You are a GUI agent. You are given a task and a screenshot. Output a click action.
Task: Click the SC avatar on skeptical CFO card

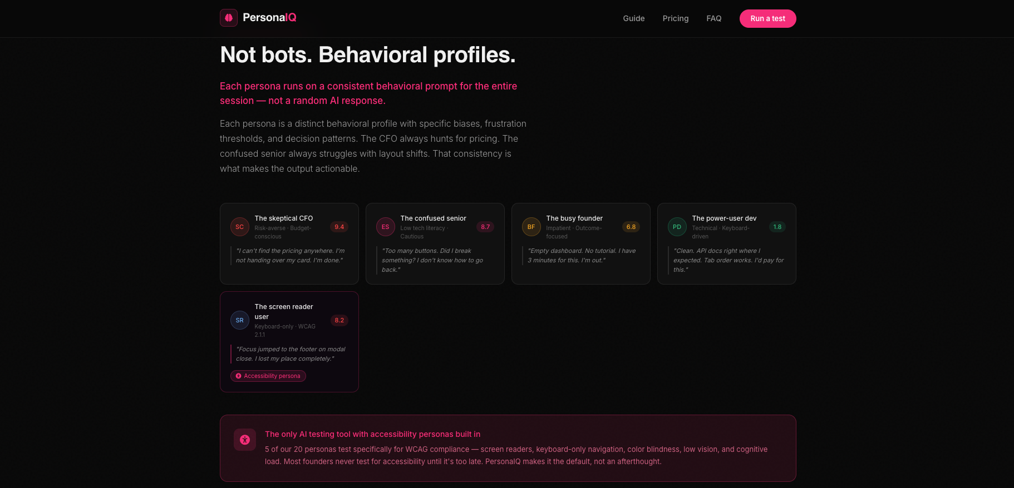240,227
